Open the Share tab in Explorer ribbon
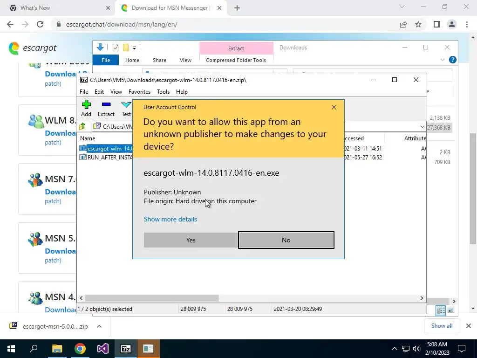The height and width of the screenshot is (358, 477). (x=159, y=60)
